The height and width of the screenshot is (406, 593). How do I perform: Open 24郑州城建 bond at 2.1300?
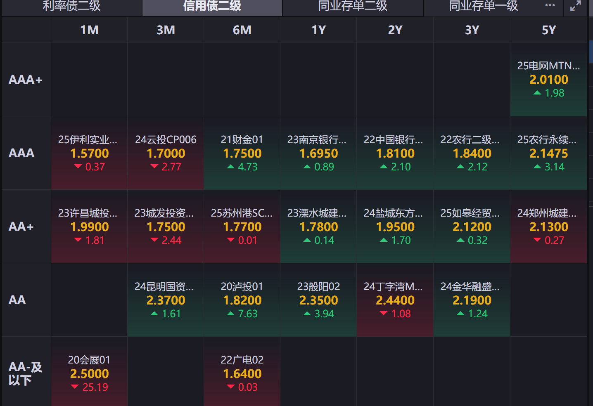pyautogui.click(x=548, y=227)
